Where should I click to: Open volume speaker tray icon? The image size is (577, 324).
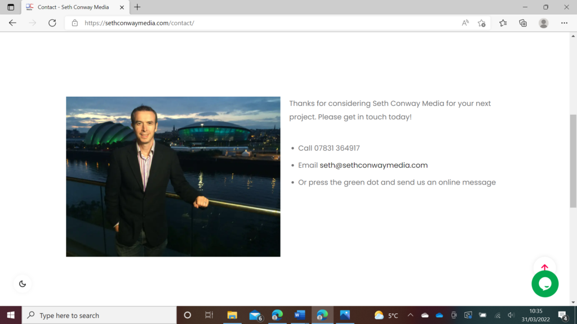pos(511,315)
